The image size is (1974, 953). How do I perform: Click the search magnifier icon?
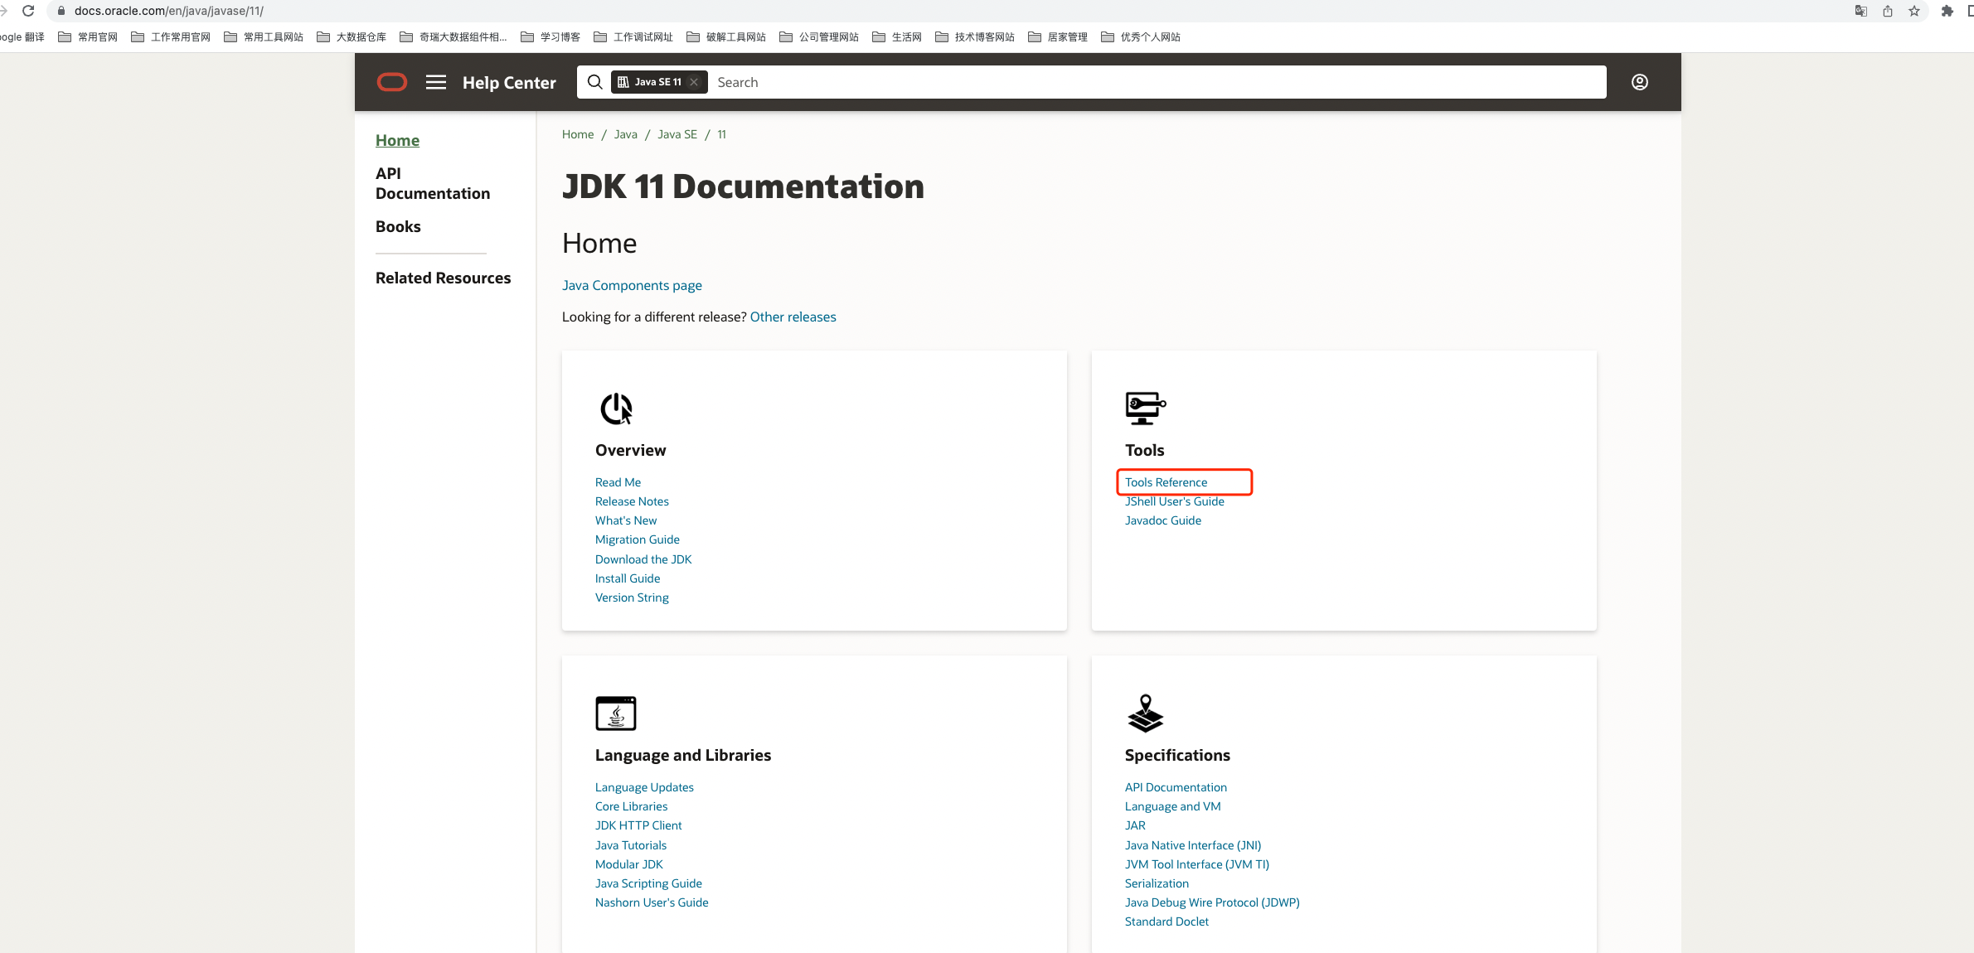pos(594,82)
